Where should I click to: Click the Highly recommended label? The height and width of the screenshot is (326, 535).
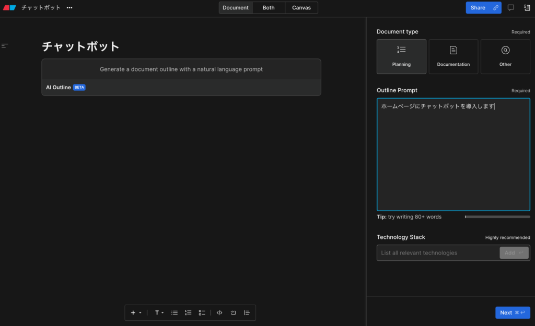coord(508,237)
